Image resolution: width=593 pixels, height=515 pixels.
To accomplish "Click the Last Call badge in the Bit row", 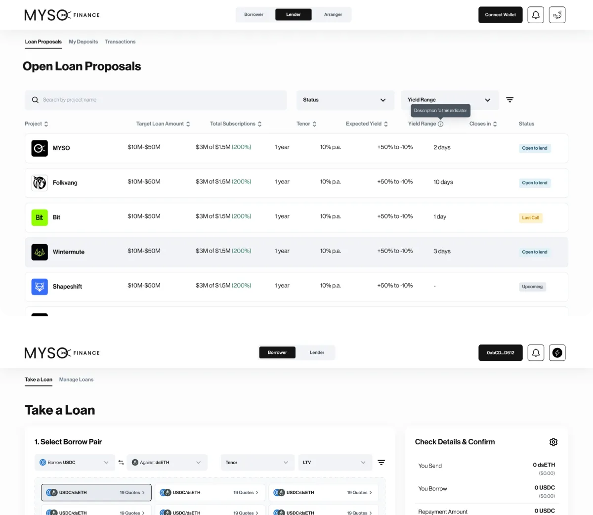I will (x=531, y=218).
